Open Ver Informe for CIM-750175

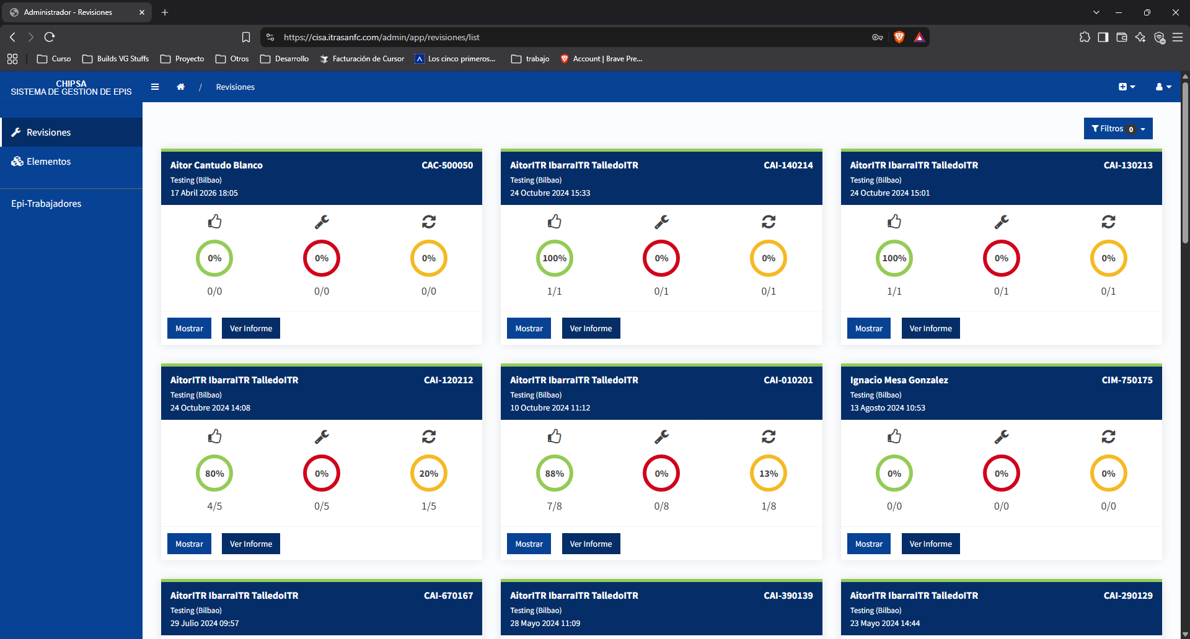[931, 544]
